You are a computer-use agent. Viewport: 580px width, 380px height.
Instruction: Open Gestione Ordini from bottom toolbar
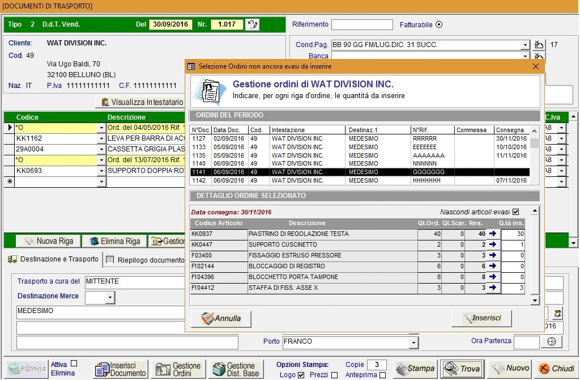coord(178,369)
